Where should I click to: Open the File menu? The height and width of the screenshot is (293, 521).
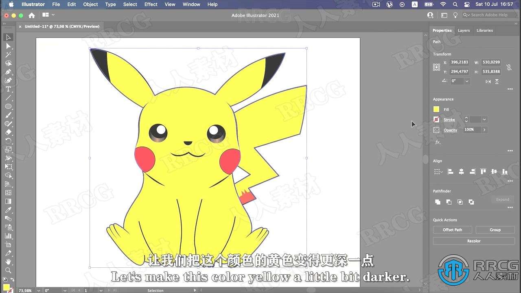click(x=56, y=4)
